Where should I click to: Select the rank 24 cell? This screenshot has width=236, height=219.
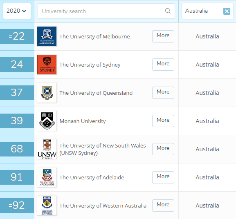(17, 65)
